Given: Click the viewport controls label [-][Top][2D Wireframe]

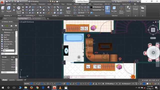Looking at the screenshot, I should [26, 22].
